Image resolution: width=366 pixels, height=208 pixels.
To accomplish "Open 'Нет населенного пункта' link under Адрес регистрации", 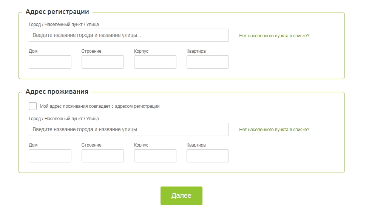I will click(274, 36).
